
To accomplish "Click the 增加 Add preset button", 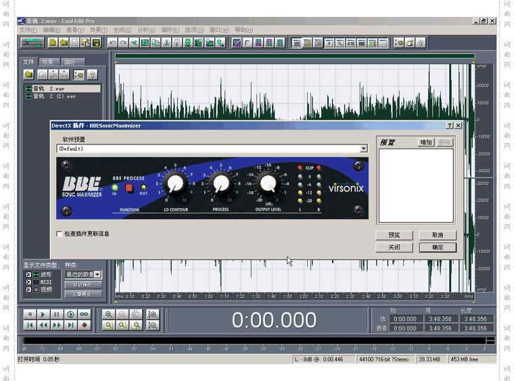I will coord(426,143).
